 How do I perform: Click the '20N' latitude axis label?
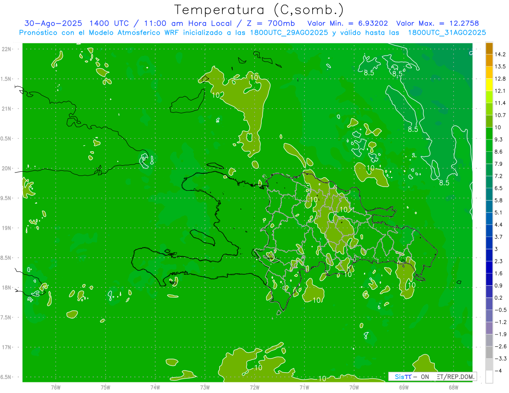point(7,168)
